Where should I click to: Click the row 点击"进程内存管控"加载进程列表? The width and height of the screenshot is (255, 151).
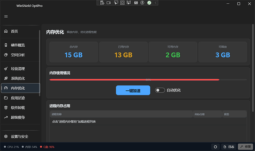(148, 122)
